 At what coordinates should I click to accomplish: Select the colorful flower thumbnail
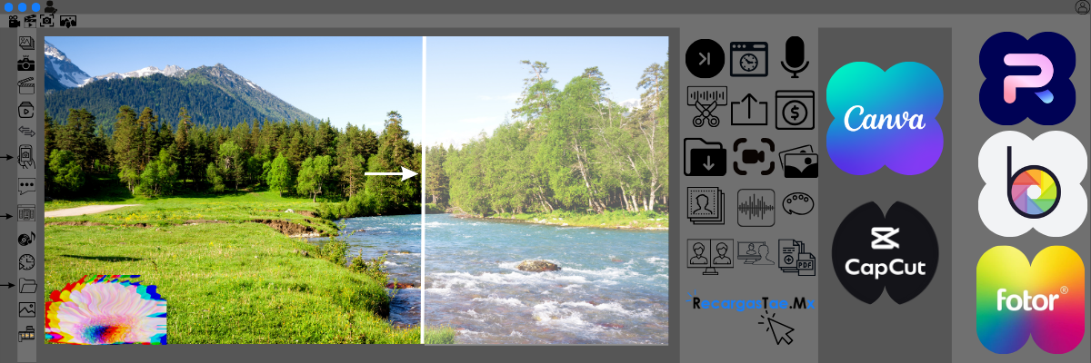click(105, 310)
